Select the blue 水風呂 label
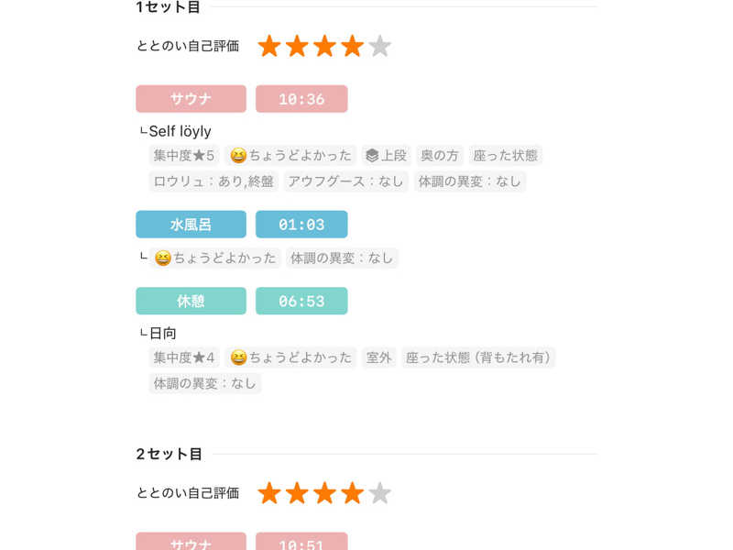Image resolution: width=733 pixels, height=550 pixels. [191, 224]
